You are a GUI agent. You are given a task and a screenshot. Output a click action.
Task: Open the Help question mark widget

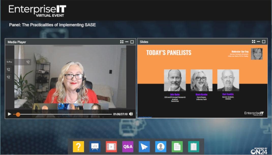(78, 147)
